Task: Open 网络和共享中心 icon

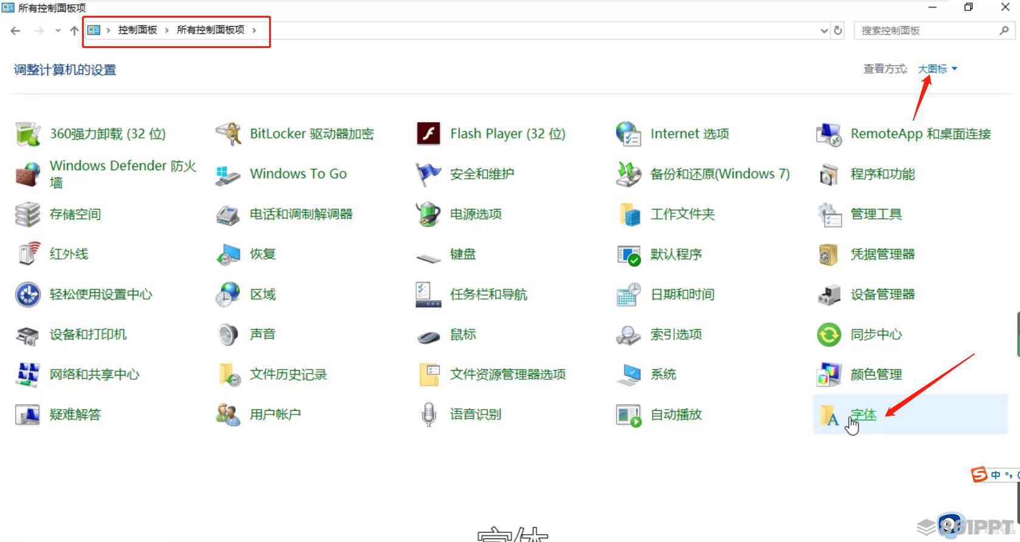Action: (28, 374)
